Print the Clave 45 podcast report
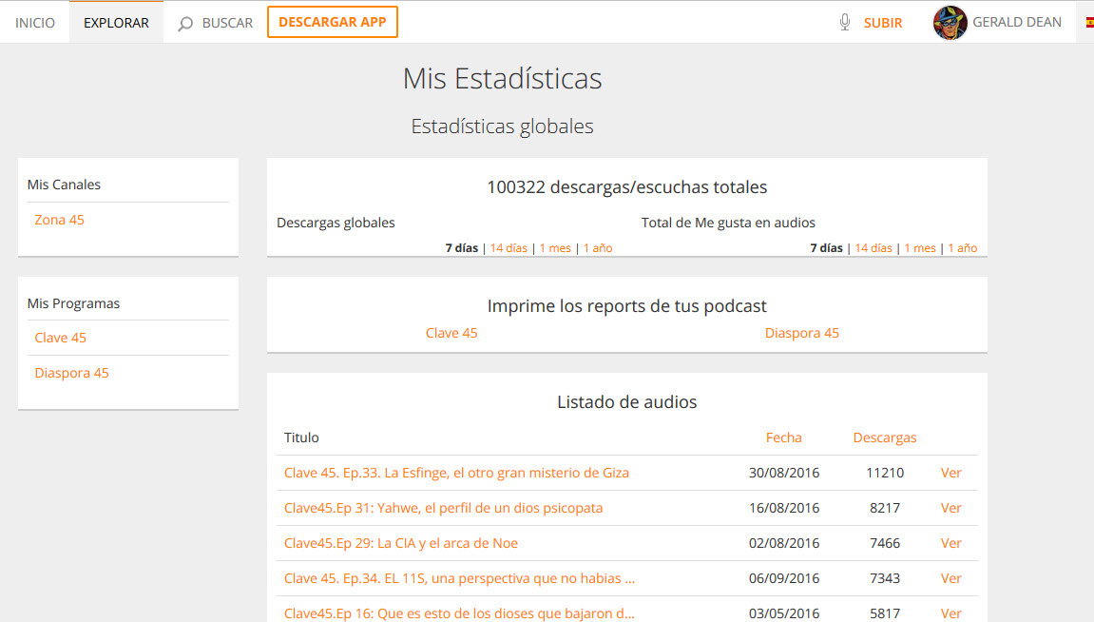Image resolution: width=1094 pixels, height=622 pixels. click(x=451, y=333)
